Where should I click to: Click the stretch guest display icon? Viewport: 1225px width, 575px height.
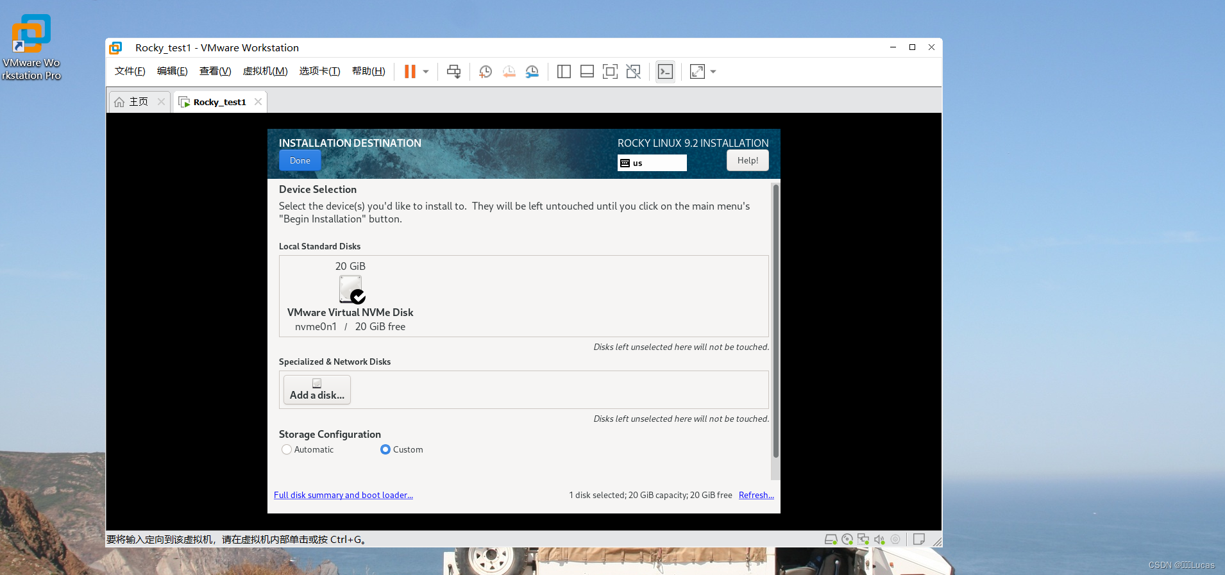[x=697, y=72]
